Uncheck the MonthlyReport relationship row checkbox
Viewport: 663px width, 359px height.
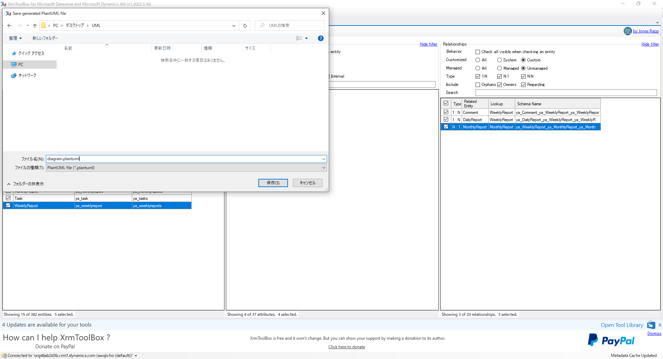[446, 127]
